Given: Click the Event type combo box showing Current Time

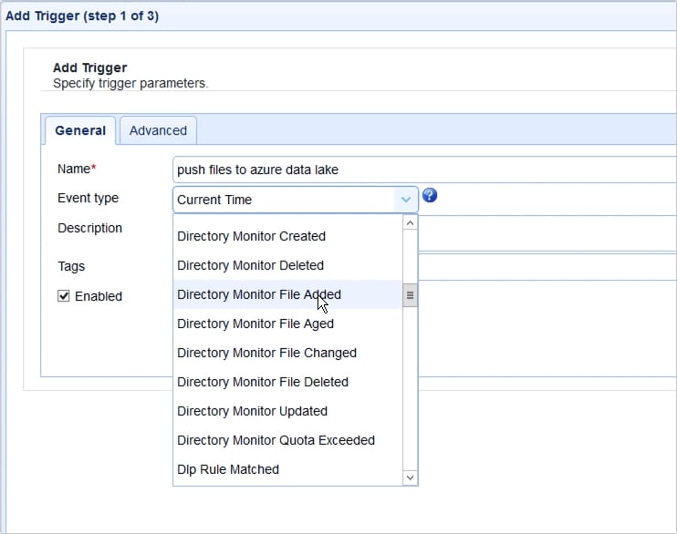Looking at the screenshot, I should coord(283,200).
